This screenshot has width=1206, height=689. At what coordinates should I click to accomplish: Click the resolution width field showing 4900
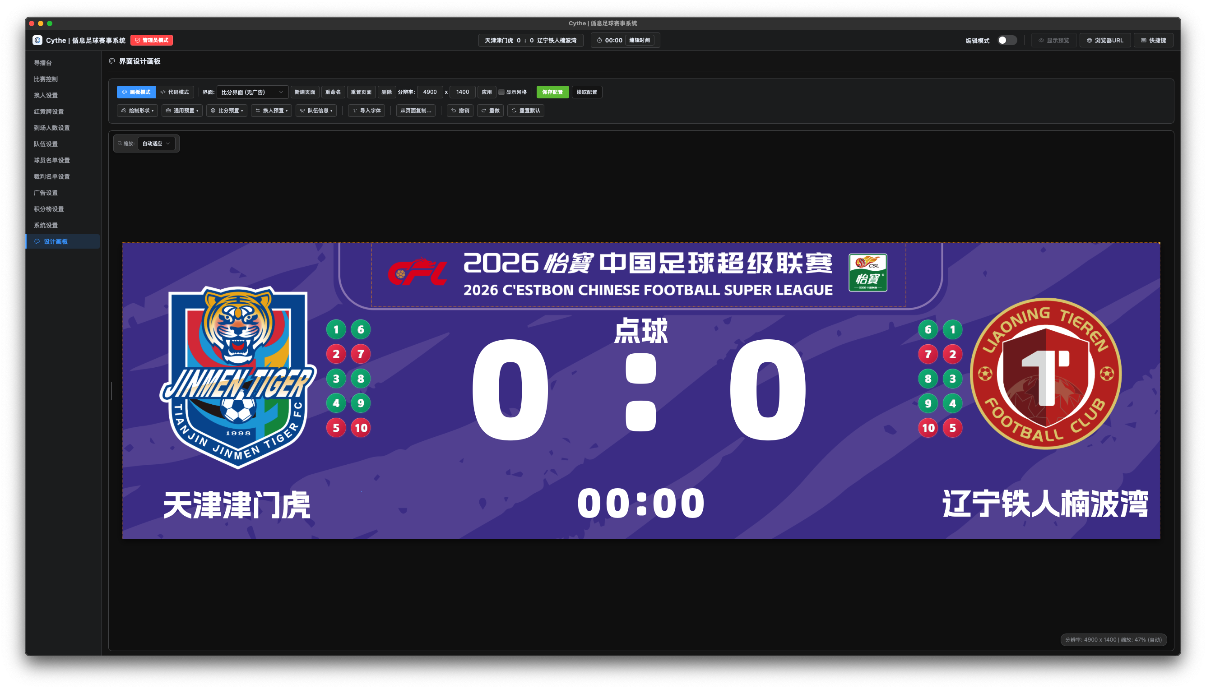tap(430, 92)
